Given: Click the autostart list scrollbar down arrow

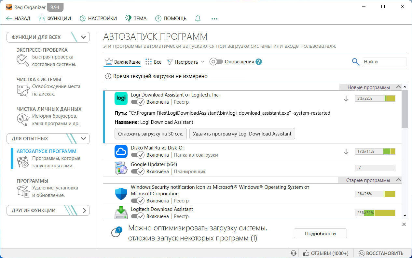Looking at the screenshot, I should 405,215.
